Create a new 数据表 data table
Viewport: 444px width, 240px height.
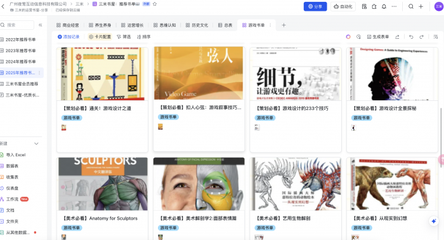click(12, 166)
